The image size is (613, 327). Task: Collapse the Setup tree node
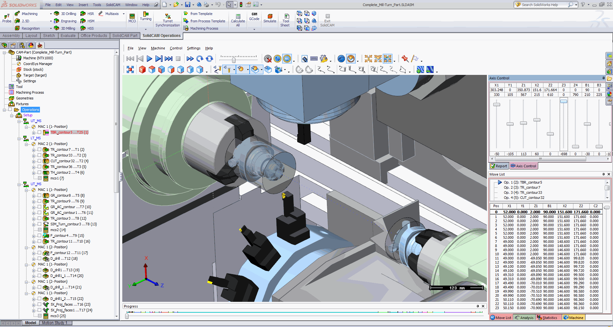(x=11, y=115)
